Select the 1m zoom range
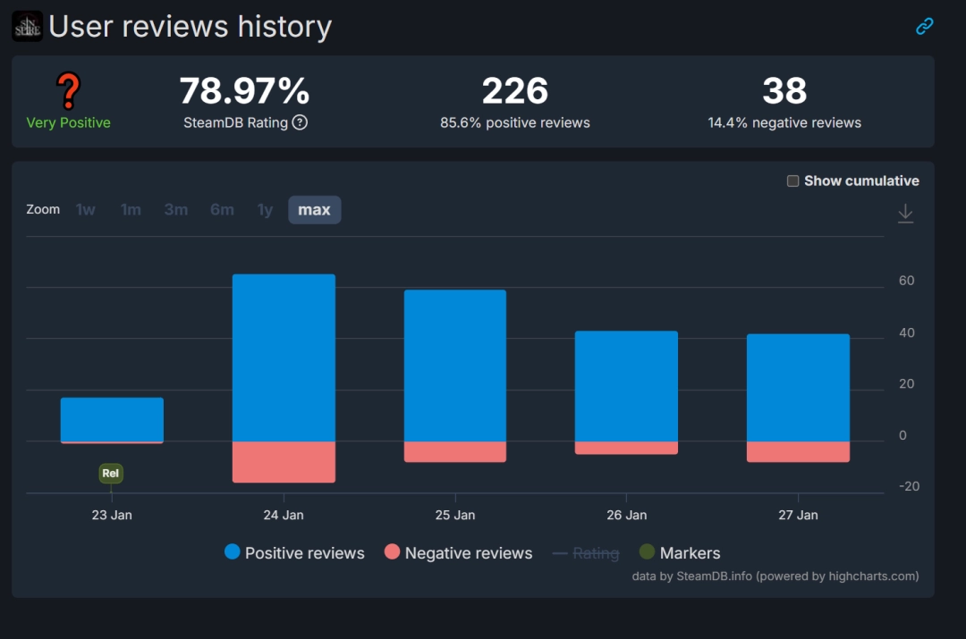Screen dimensions: 966x639 (131, 209)
